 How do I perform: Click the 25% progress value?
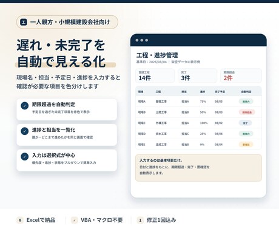(203, 134)
